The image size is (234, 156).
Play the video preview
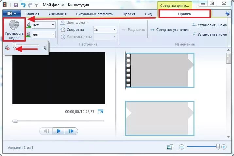point(58,131)
